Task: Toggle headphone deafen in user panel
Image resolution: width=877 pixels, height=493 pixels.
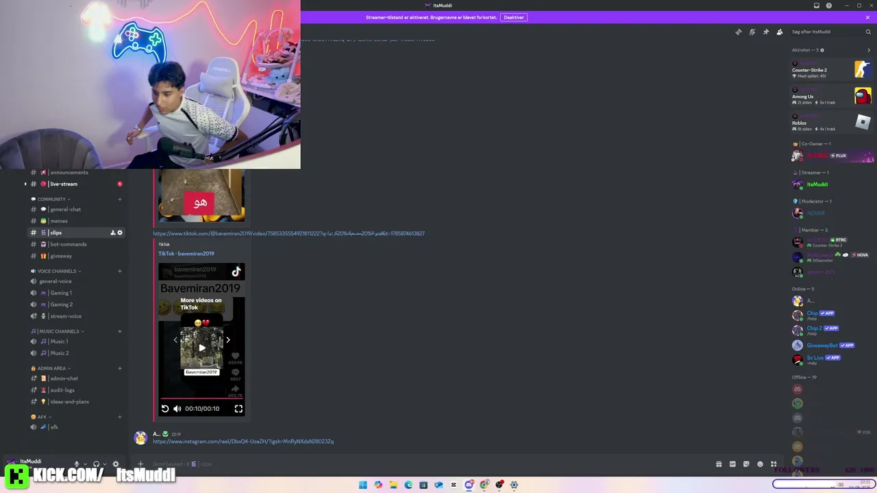Action: coord(96,464)
